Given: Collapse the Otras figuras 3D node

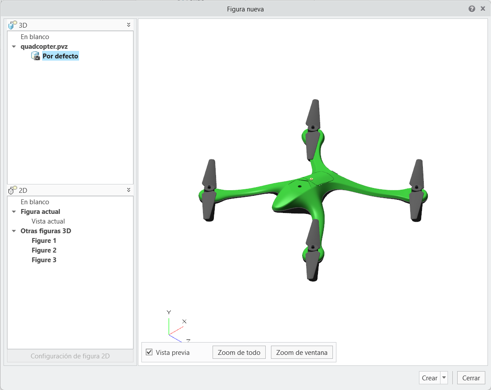Looking at the screenshot, I should [14, 231].
